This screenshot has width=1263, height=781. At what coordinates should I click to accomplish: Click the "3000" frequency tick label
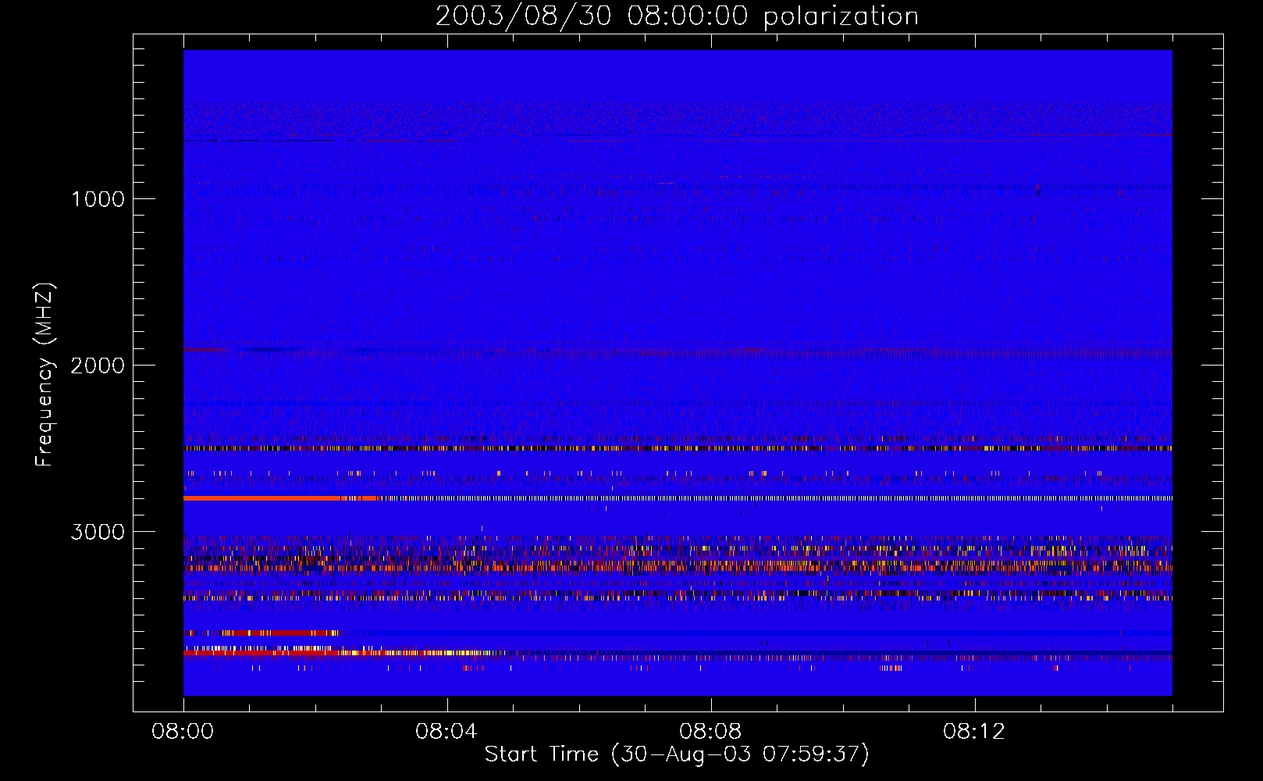[x=98, y=532]
